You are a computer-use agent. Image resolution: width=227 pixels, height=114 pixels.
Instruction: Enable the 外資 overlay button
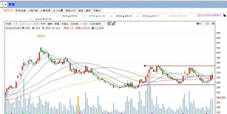coord(15,24)
